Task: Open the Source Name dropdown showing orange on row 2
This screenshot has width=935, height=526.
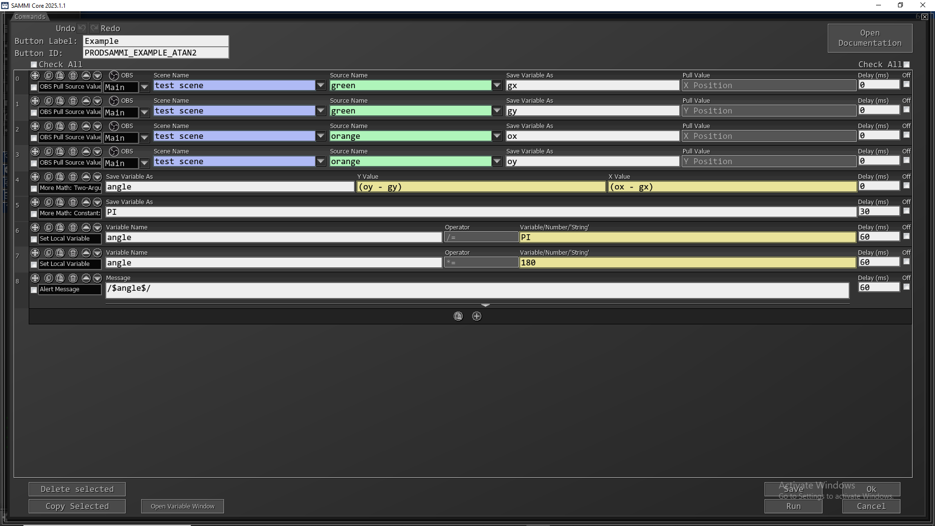Action: click(x=497, y=136)
